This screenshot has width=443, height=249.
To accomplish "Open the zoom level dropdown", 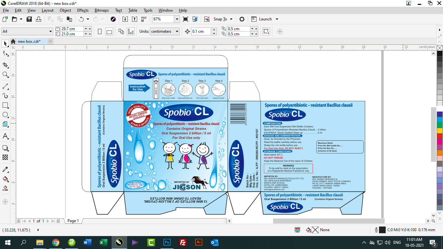I will pos(177,19).
